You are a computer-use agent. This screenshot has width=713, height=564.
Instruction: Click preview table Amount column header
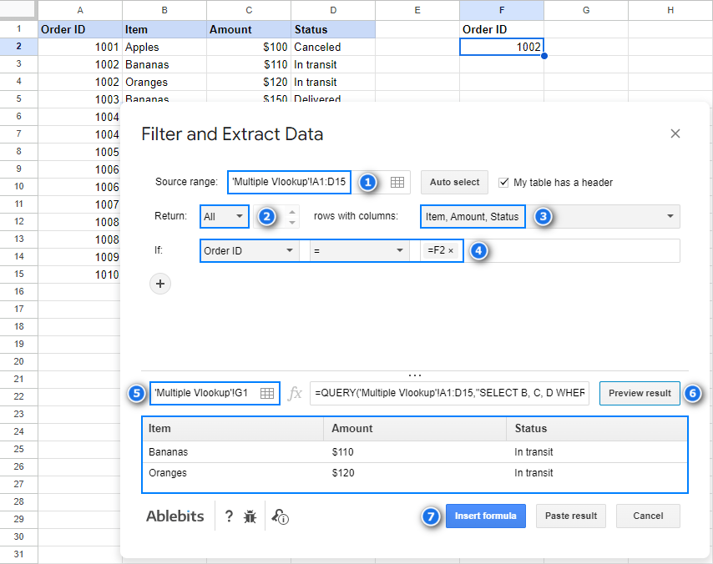coord(415,429)
